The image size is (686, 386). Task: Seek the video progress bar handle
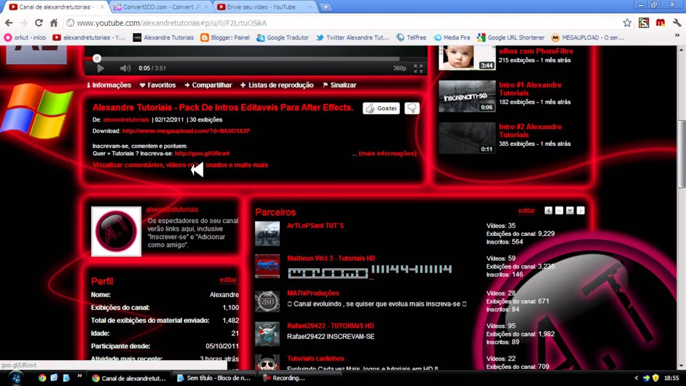pos(96,58)
